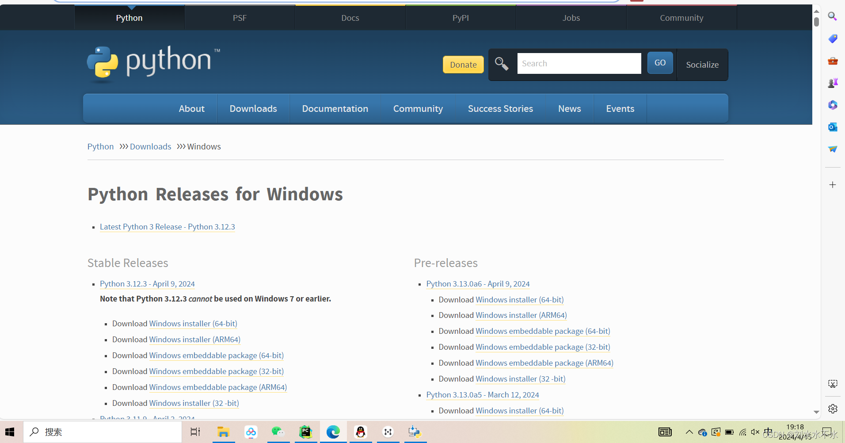Image resolution: width=845 pixels, height=443 pixels.
Task: Click the yellow Donate button
Action: (463, 65)
